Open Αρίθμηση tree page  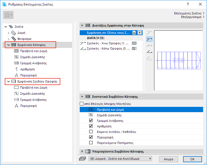pyautogui.click(x=27, y=69)
